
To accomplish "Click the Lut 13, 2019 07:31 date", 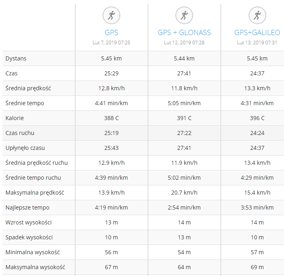I will point(257,43).
